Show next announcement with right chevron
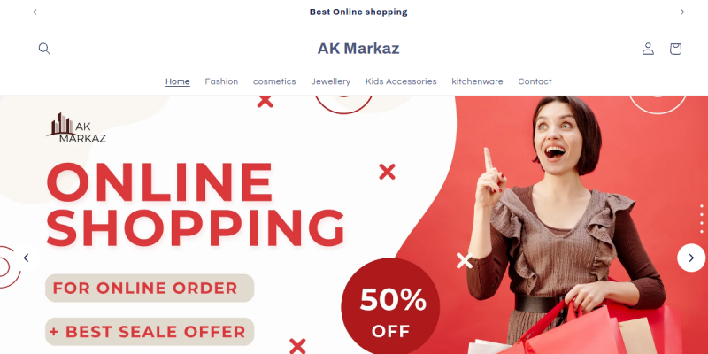Viewport: 708px width, 354px height. pos(682,12)
